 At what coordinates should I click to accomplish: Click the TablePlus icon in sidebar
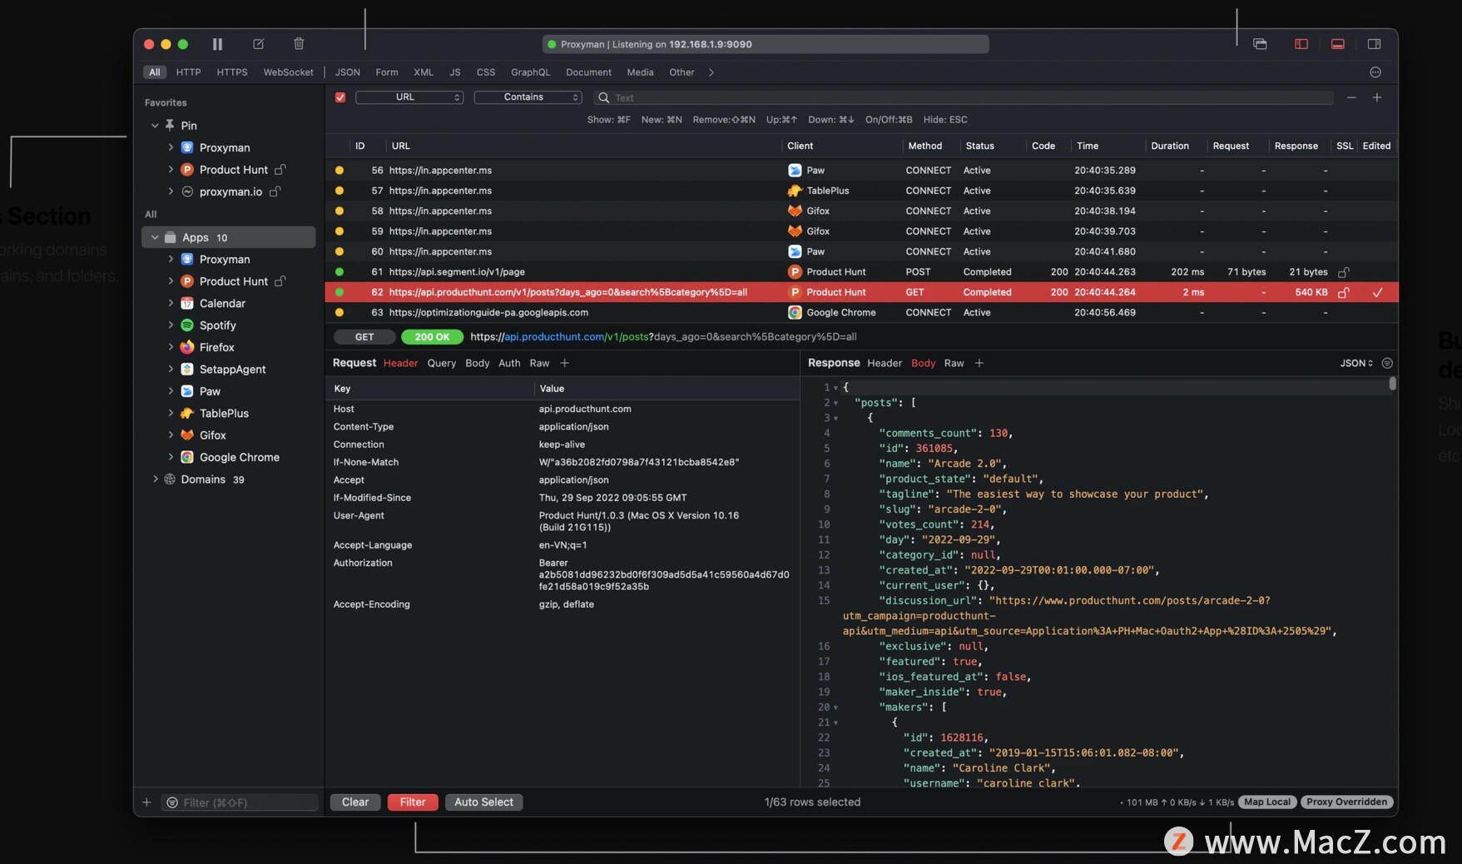pyautogui.click(x=187, y=413)
